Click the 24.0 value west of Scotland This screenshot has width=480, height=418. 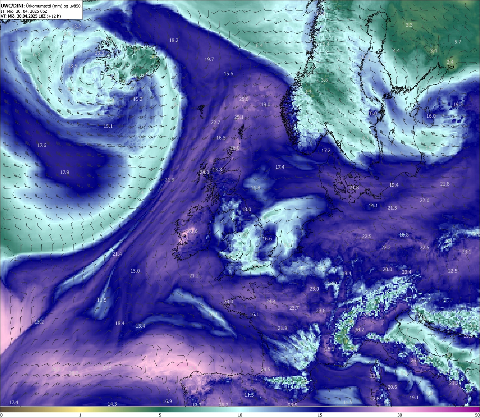coord(204,172)
